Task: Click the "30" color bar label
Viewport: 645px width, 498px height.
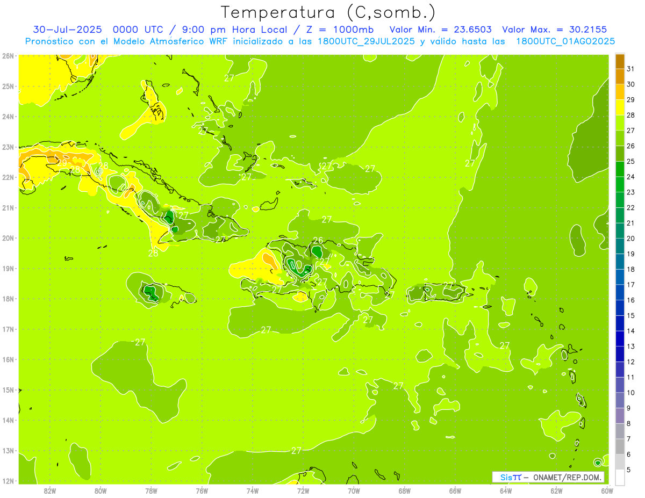Action: 631,84
